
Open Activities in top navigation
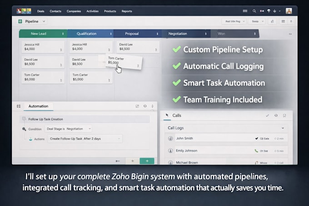[92, 11]
